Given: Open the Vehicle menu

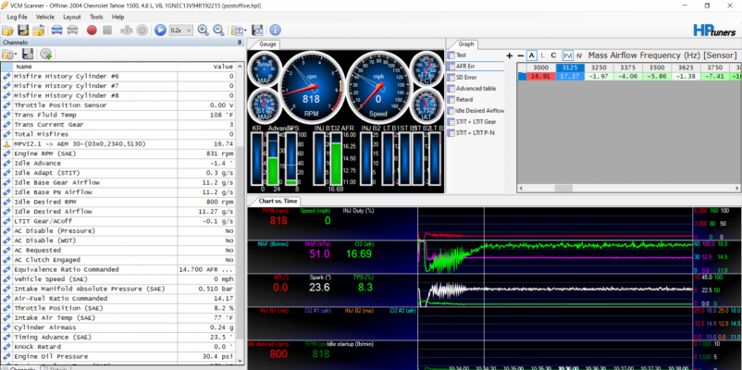Looking at the screenshot, I should [45, 17].
